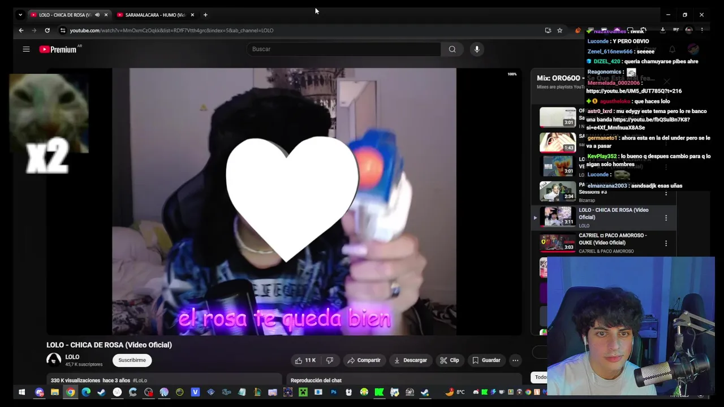Go back to the previous browser page
The image size is (724, 407).
click(x=21, y=31)
